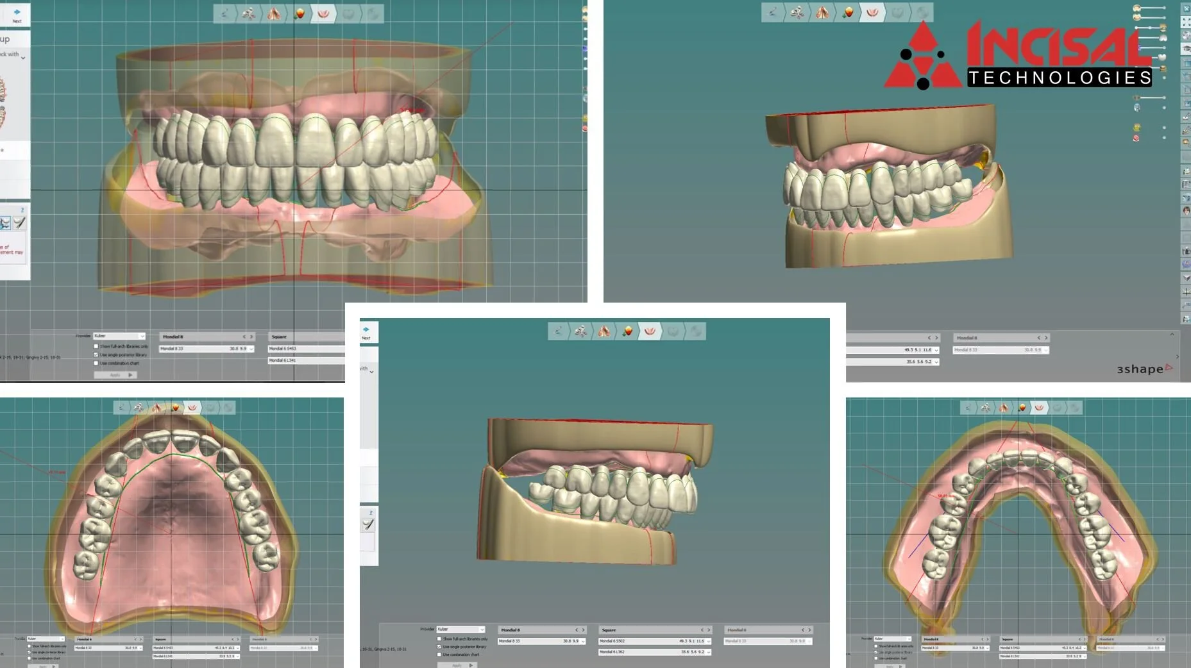The width and height of the screenshot is (1191, 668).
Task: Select the tooth shade step icon (orange tooth)
Action: [299, 13]
